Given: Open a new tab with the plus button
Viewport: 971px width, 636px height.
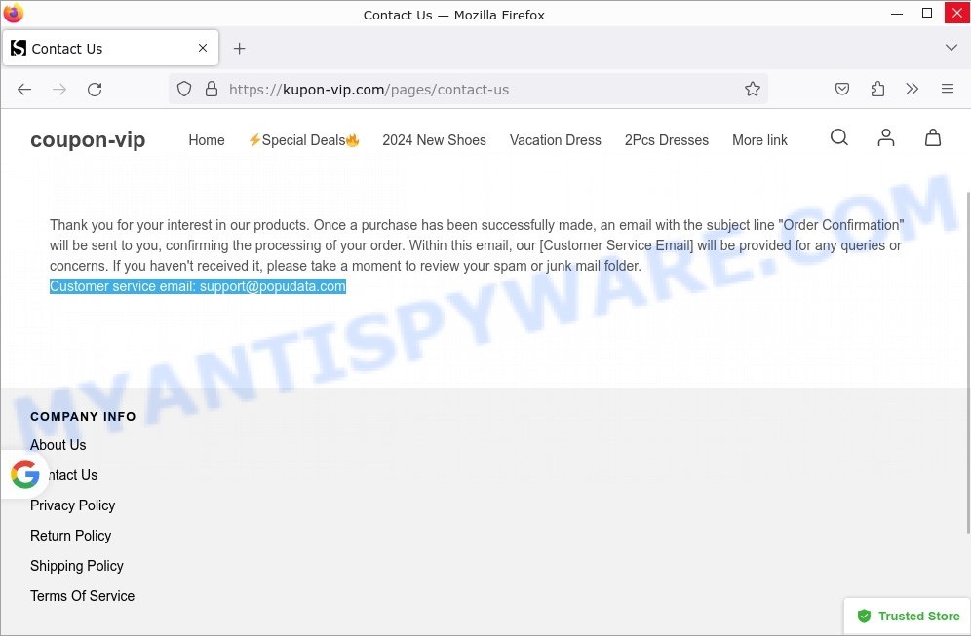Looking at the screenshot, I should (x=240, y=49).
